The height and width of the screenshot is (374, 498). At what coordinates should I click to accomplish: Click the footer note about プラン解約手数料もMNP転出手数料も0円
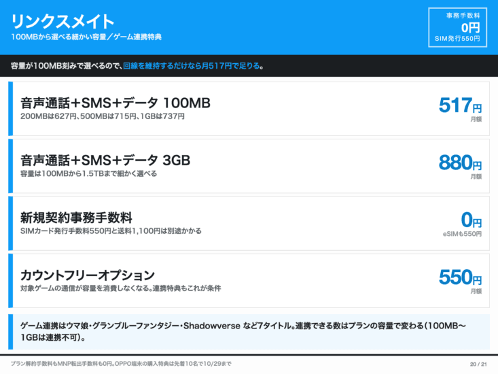[121, 364]
